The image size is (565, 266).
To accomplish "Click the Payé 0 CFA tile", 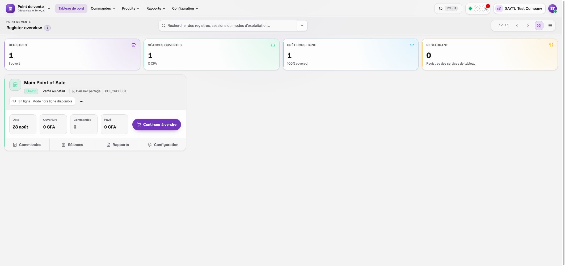I will tap(114, 124).
